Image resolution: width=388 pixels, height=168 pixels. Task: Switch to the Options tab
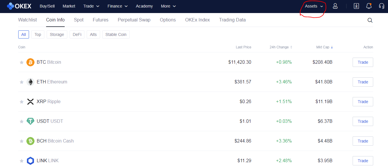click(168, 20)
